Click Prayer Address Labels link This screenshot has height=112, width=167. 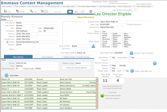pos(144,4)
